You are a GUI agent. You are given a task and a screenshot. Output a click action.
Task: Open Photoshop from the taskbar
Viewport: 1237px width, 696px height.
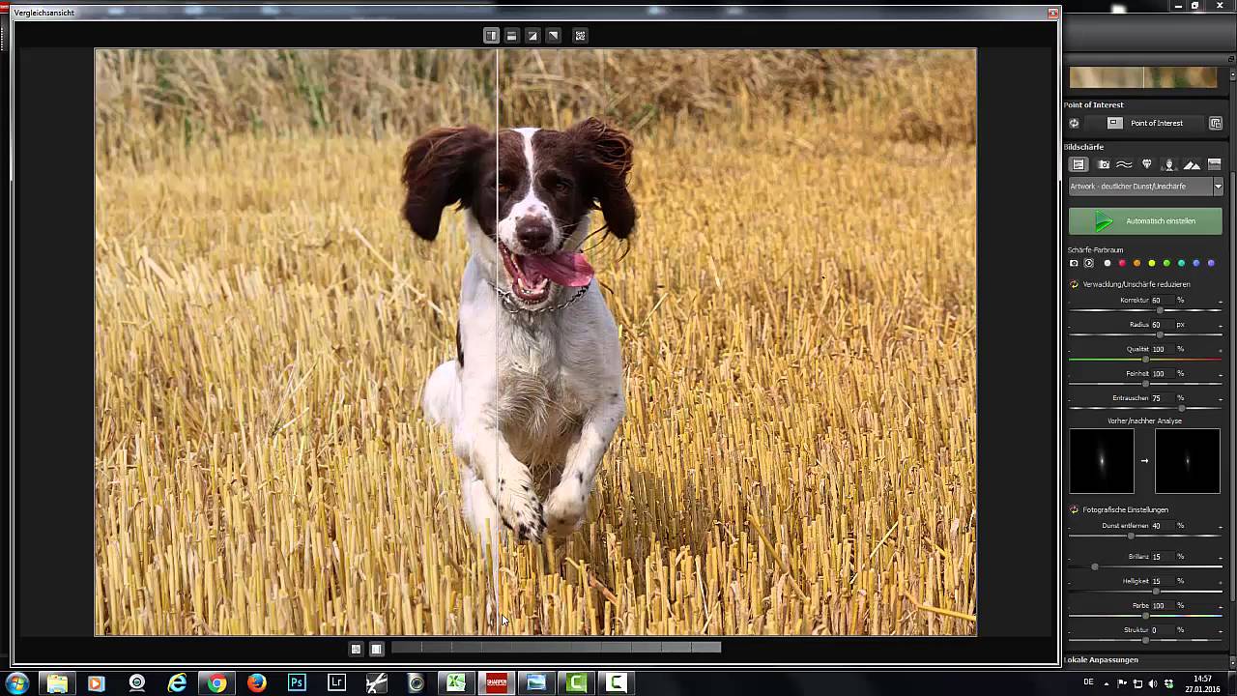[x=297, y=683]
